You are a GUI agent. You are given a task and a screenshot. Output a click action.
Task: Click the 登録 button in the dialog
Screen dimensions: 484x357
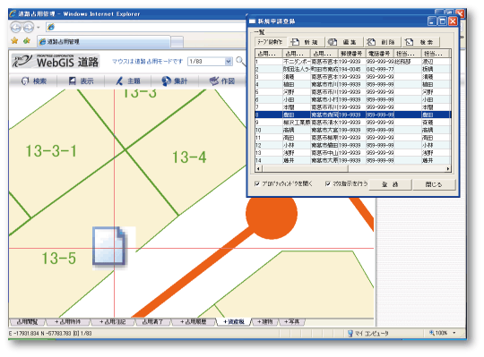(x=390, y=184)
